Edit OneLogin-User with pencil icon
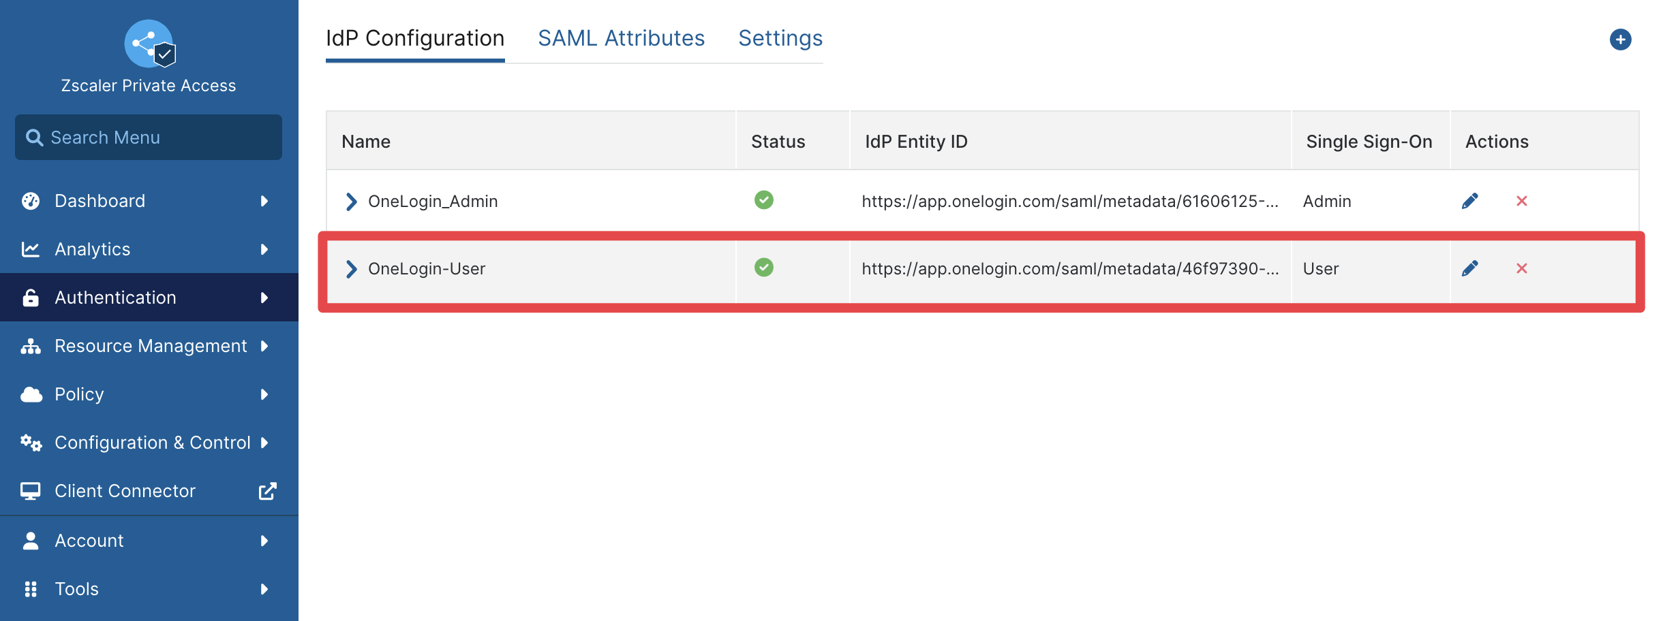The height and width of the screenshot is (621, 1663). click(1470, 268)
